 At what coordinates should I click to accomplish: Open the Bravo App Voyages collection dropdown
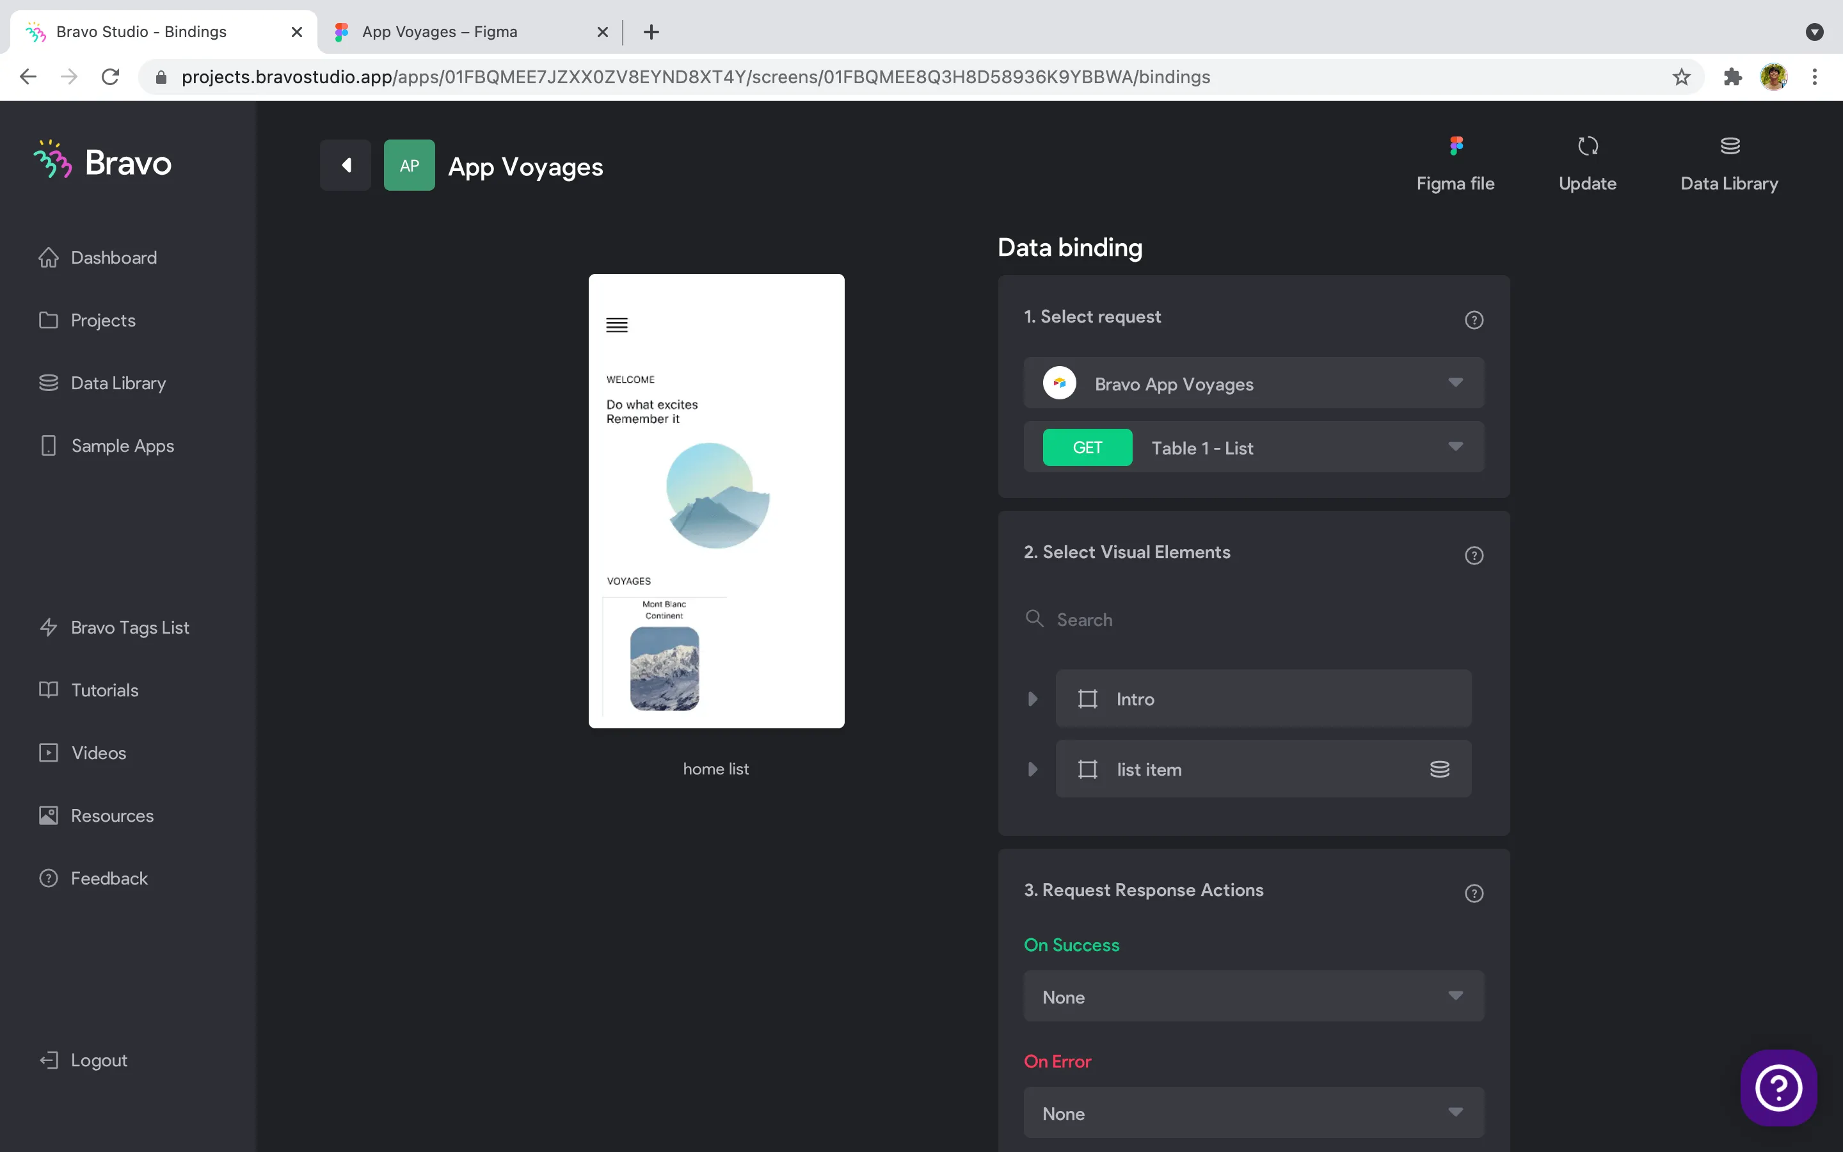pyautogui.click(x=1254, y=383)
